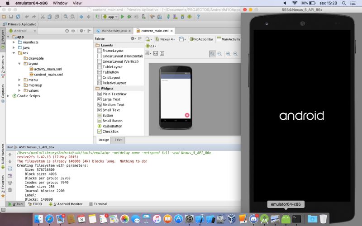Toggle the Z: Structure tool window
362x226 pixels.
[3, 66]
